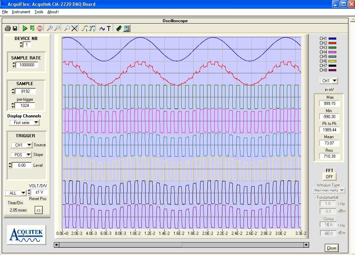Toggle the FFT OFF button

point(329,176)
